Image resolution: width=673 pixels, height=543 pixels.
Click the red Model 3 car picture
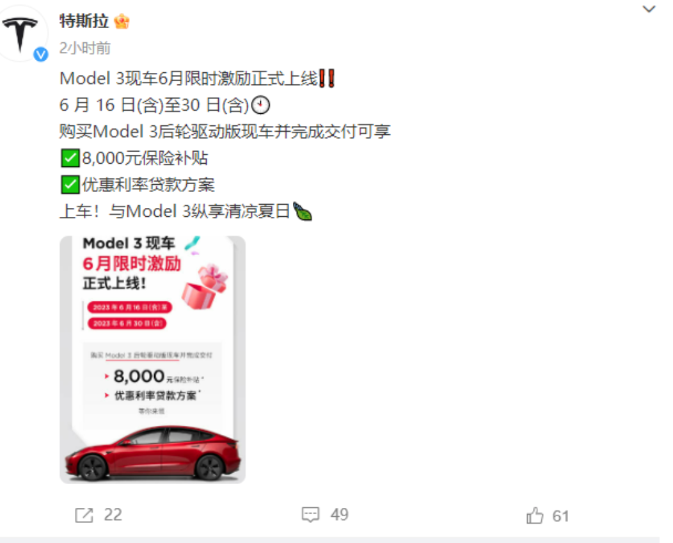152,453
